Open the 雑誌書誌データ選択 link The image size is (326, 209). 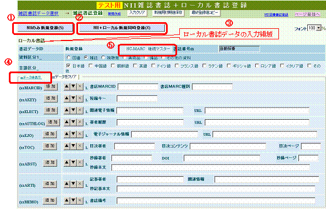(38, 13)
